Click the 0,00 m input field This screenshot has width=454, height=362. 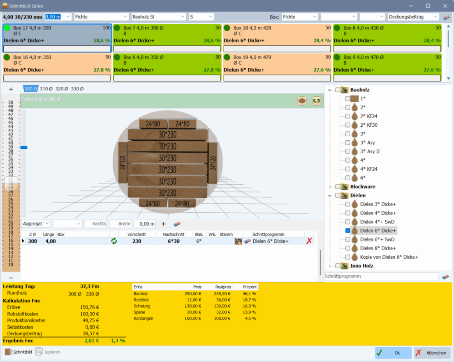click(144, 224)
